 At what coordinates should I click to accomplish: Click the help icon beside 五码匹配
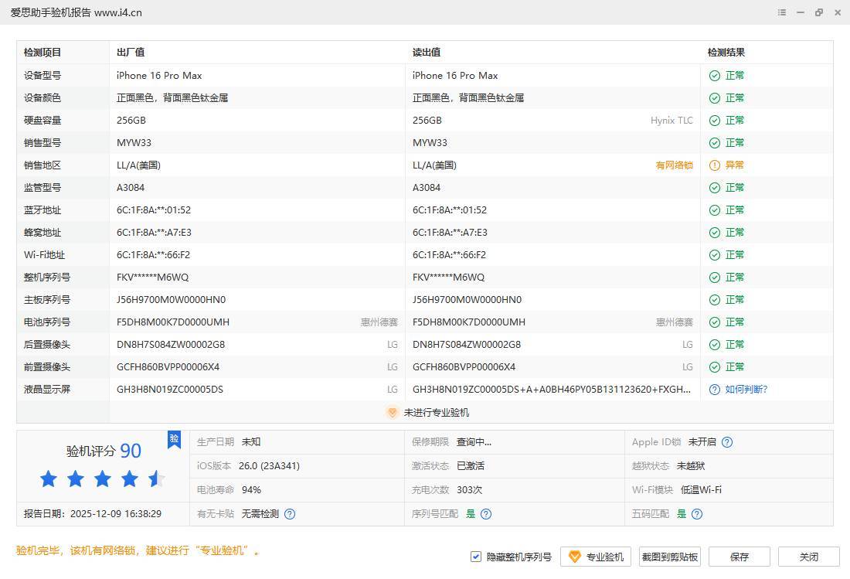click(697, 514)
